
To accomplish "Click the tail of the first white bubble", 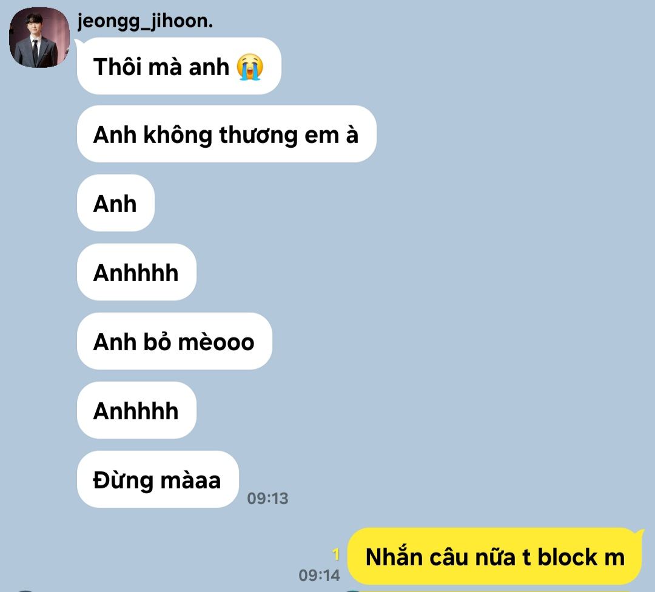I will coord(79,42).
